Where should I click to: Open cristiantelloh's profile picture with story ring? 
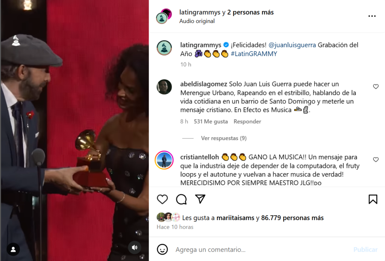[x=164, y=160]
